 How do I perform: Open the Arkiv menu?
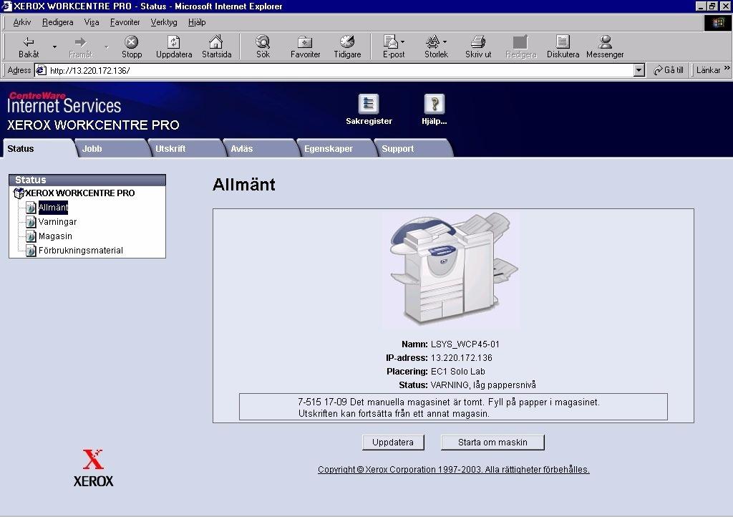22,22
